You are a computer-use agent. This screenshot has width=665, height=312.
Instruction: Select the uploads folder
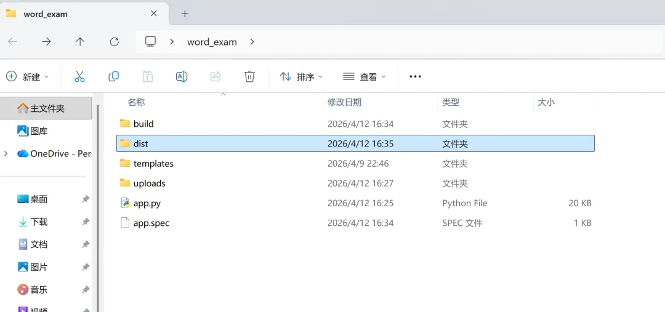click(355, 183)
